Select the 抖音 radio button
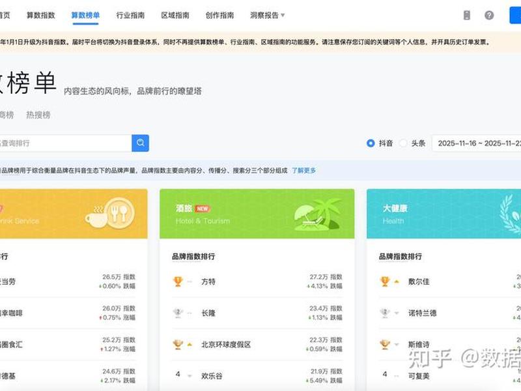Viewport: 521px width, 391px height. click(371, 143)
